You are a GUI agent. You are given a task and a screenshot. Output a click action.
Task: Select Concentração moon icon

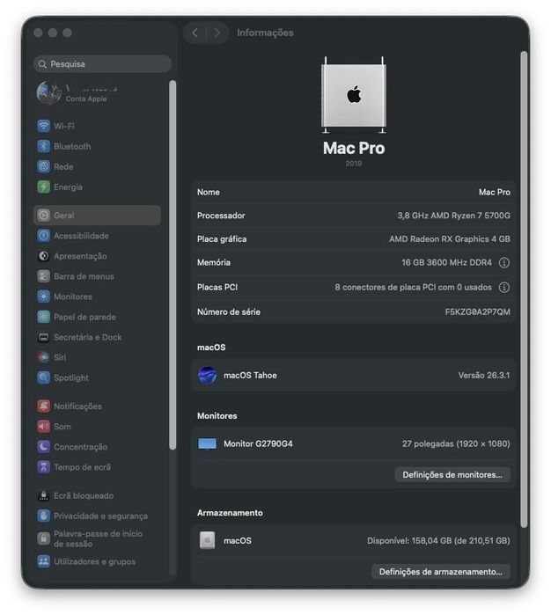[x=43, y=447]
